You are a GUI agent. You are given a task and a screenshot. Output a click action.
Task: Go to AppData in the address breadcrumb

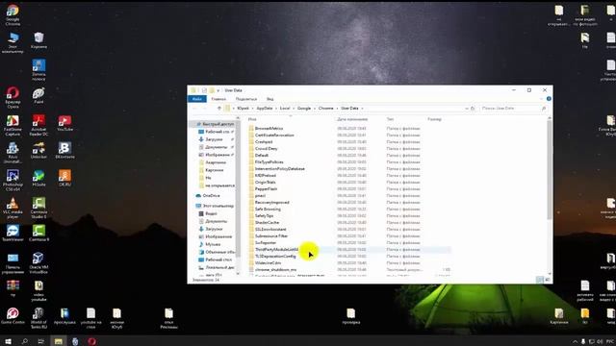(x=265, y=109)
